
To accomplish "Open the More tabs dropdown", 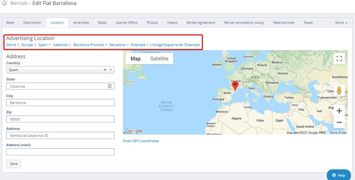I will pyautogui.click(x=341, y=23).
